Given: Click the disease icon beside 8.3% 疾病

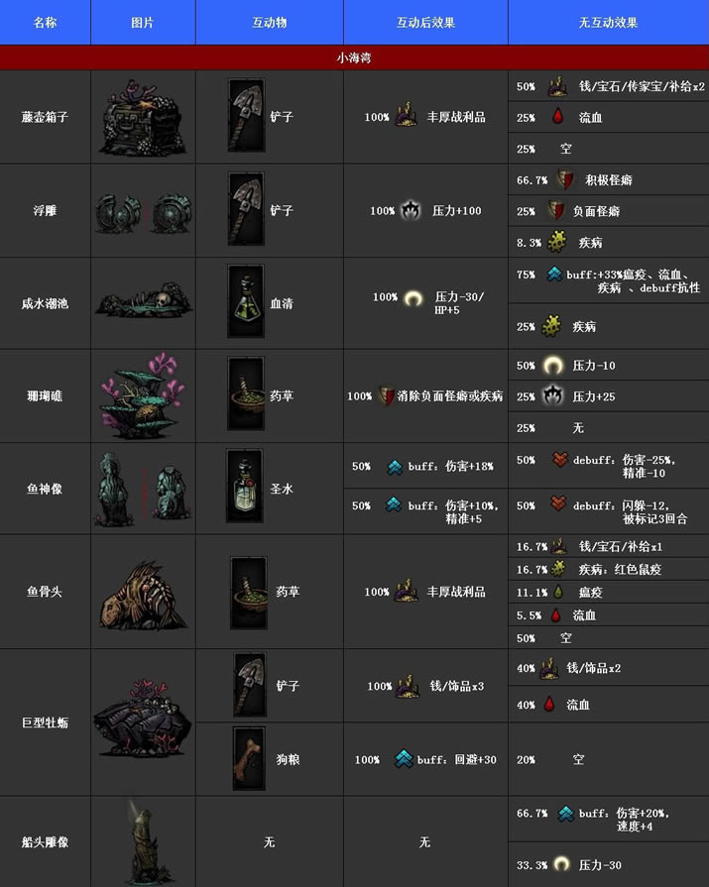Looking at the screenshot, I should point(557,242).
